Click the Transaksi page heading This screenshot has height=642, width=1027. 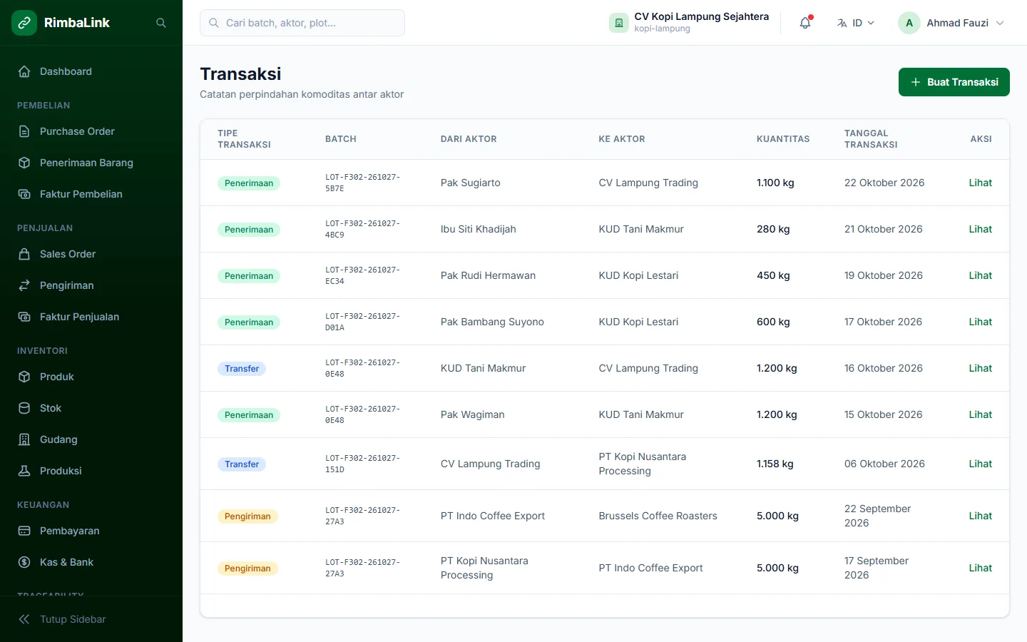(240, 74)
